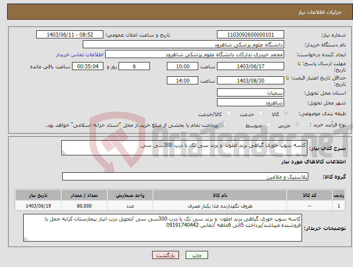353x267 pixels.
Task: Click the days remaining field showing 6
Action: click(x=134, y=66)
